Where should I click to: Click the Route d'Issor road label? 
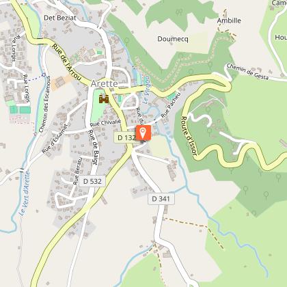click(189, 136)
